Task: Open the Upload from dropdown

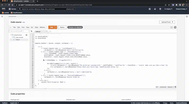Action: (x=167, y=22)
